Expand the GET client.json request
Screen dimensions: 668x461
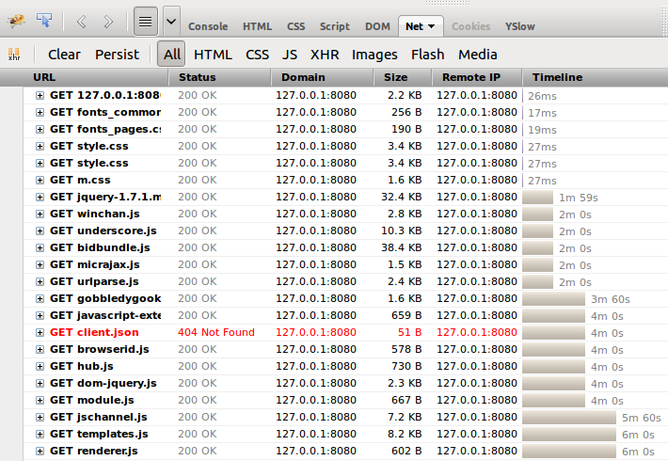point(40,332)
